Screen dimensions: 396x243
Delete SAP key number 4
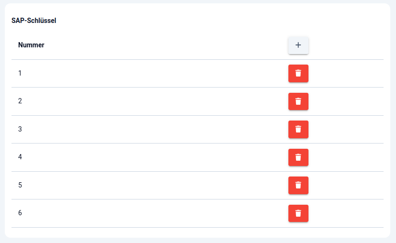[x=298, y=157]
